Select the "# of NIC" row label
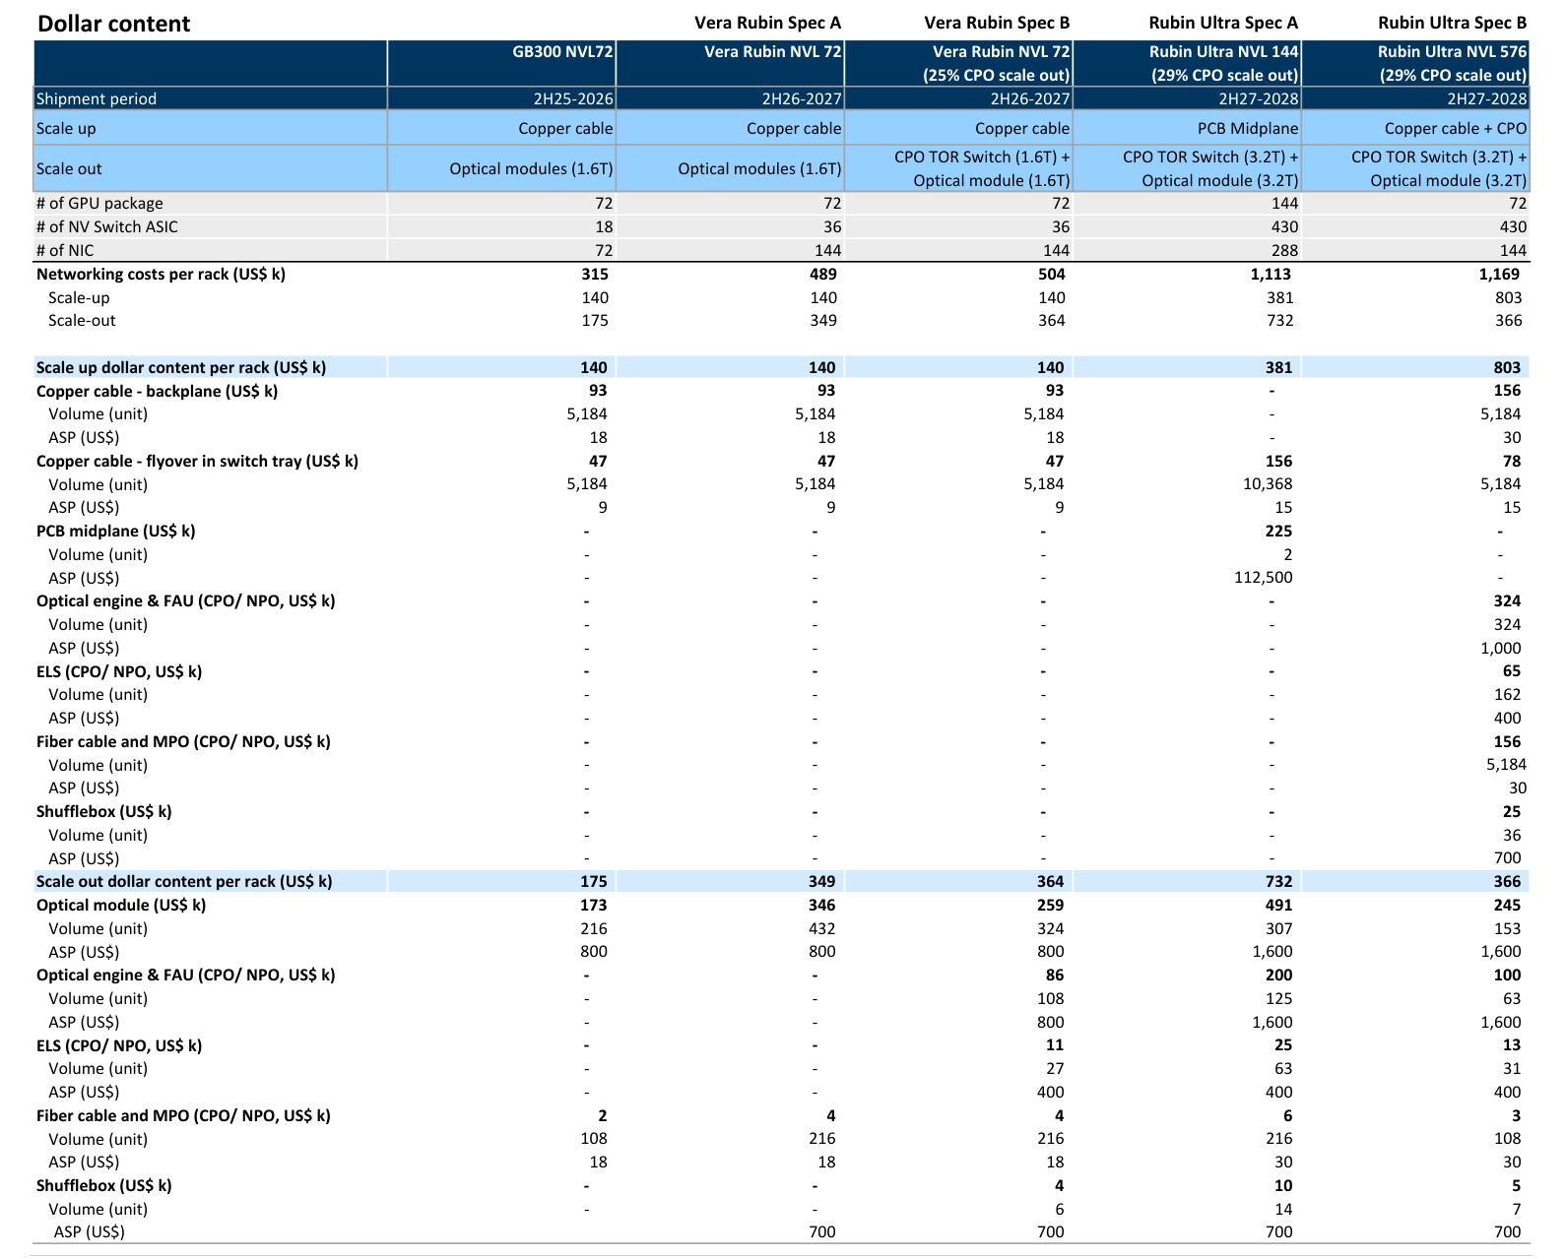1566x1259 pixels. coord(65,250)
